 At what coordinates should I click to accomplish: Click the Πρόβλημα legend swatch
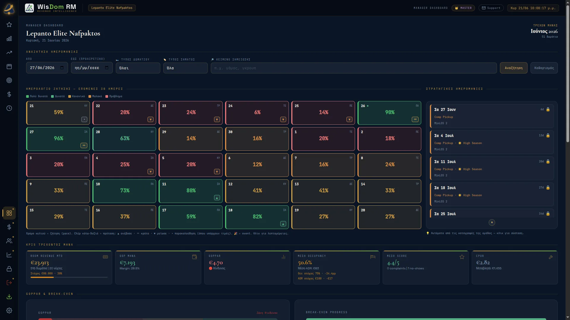(x=107, y=96)
